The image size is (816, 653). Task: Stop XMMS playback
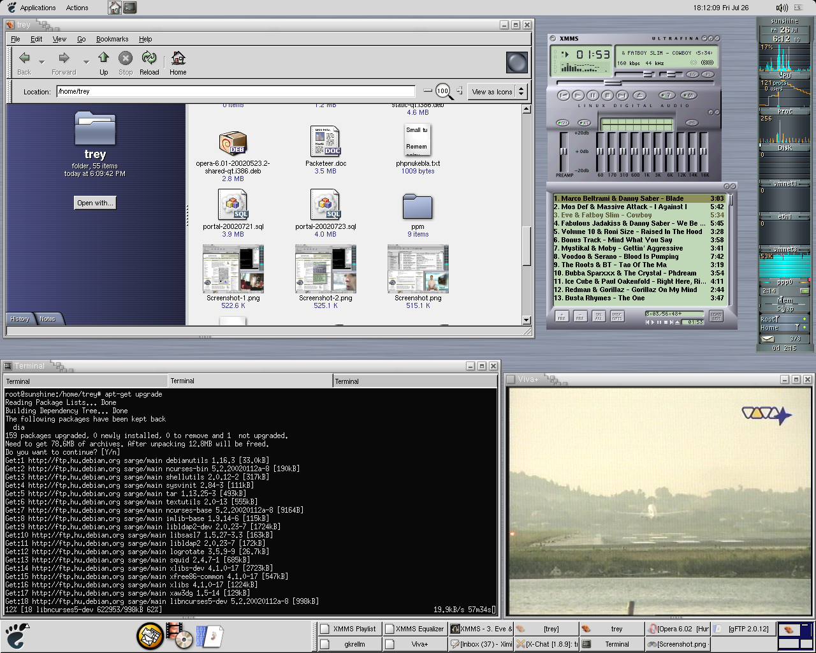[x=607, y=95]
